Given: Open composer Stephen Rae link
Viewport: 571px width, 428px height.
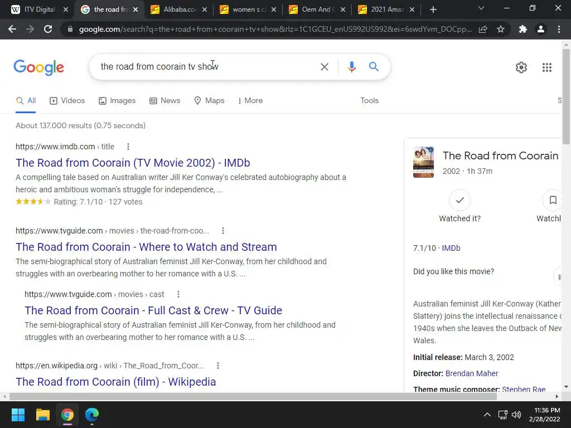Looking at the screenshot, I should (x=524, y=389).
